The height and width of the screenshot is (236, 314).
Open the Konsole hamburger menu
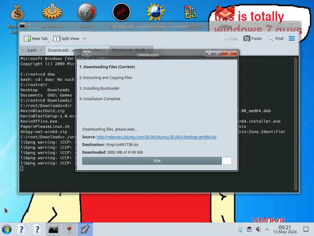pyautogui.click(x=292, y=38)
